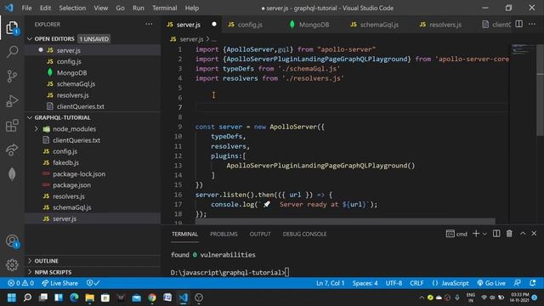Open editor more actions ellipsis menu
The image size is (544, 306).
pyautogui.click(x=532, y=24)
